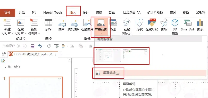Screen dimensions: 208x98
Task: Select the first available window thumbnail
Action: coord(108,55)
